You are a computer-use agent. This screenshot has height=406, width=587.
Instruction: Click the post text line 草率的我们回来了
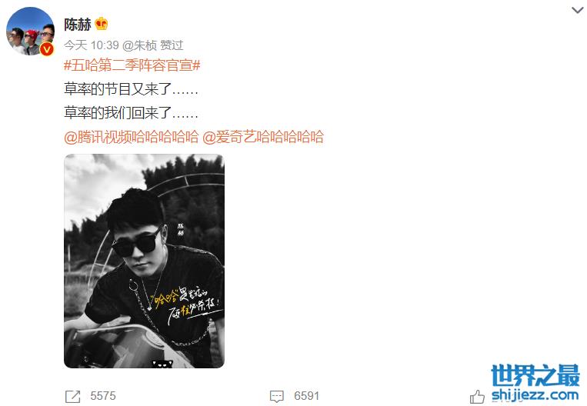click(x=131, y=113)
